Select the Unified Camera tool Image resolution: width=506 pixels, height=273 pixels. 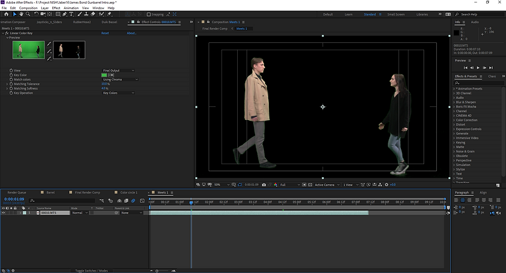(x=43, y=14)
